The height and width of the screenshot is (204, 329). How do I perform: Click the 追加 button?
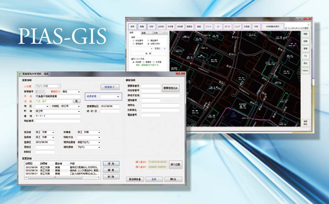[111, 164]
